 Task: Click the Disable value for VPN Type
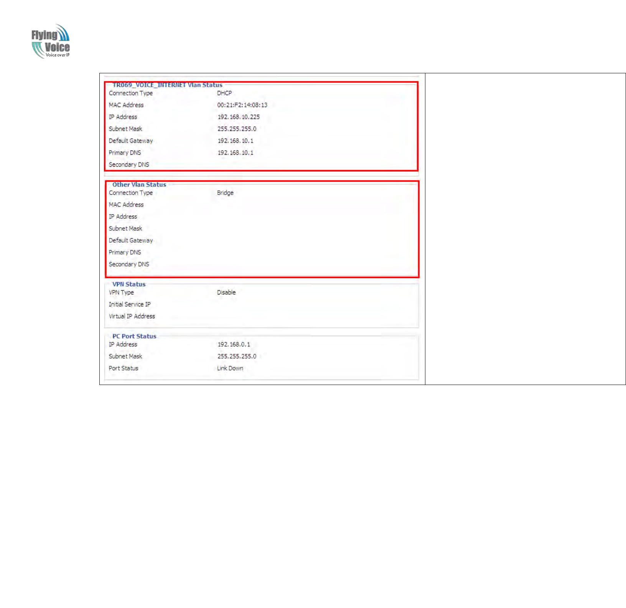tap(226, 292)
